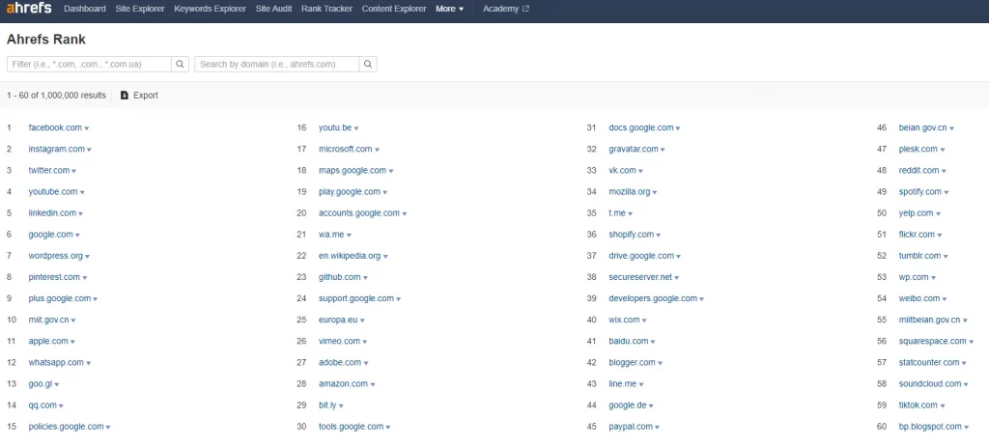Screen dimensions: 989x447
Task: Open the mozilla.org link
Action: tap(630, 192)
